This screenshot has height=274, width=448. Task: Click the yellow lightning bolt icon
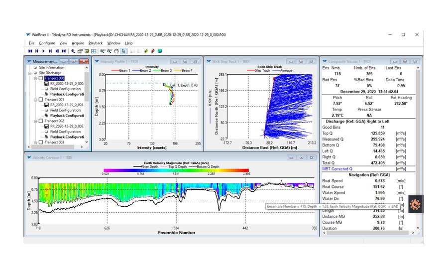click(146, 51)
